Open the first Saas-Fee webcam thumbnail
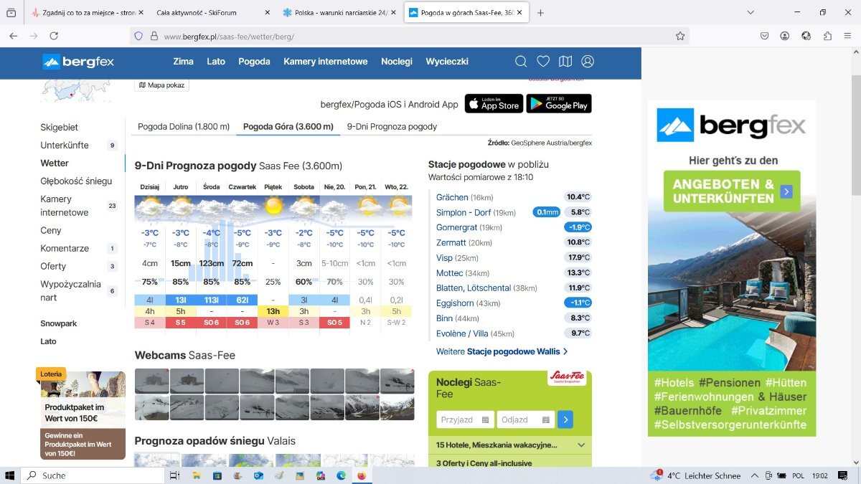The height and width of the screenshot is (484, 861). point(152,381)
